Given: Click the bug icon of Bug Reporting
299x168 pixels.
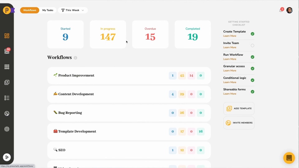Looking at the screenshot, I should click(x=55, y=112).
